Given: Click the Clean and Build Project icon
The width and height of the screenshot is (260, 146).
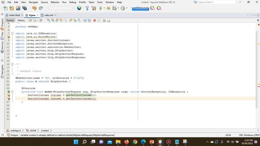Looking at the screenshot, I should coord(94,8).
